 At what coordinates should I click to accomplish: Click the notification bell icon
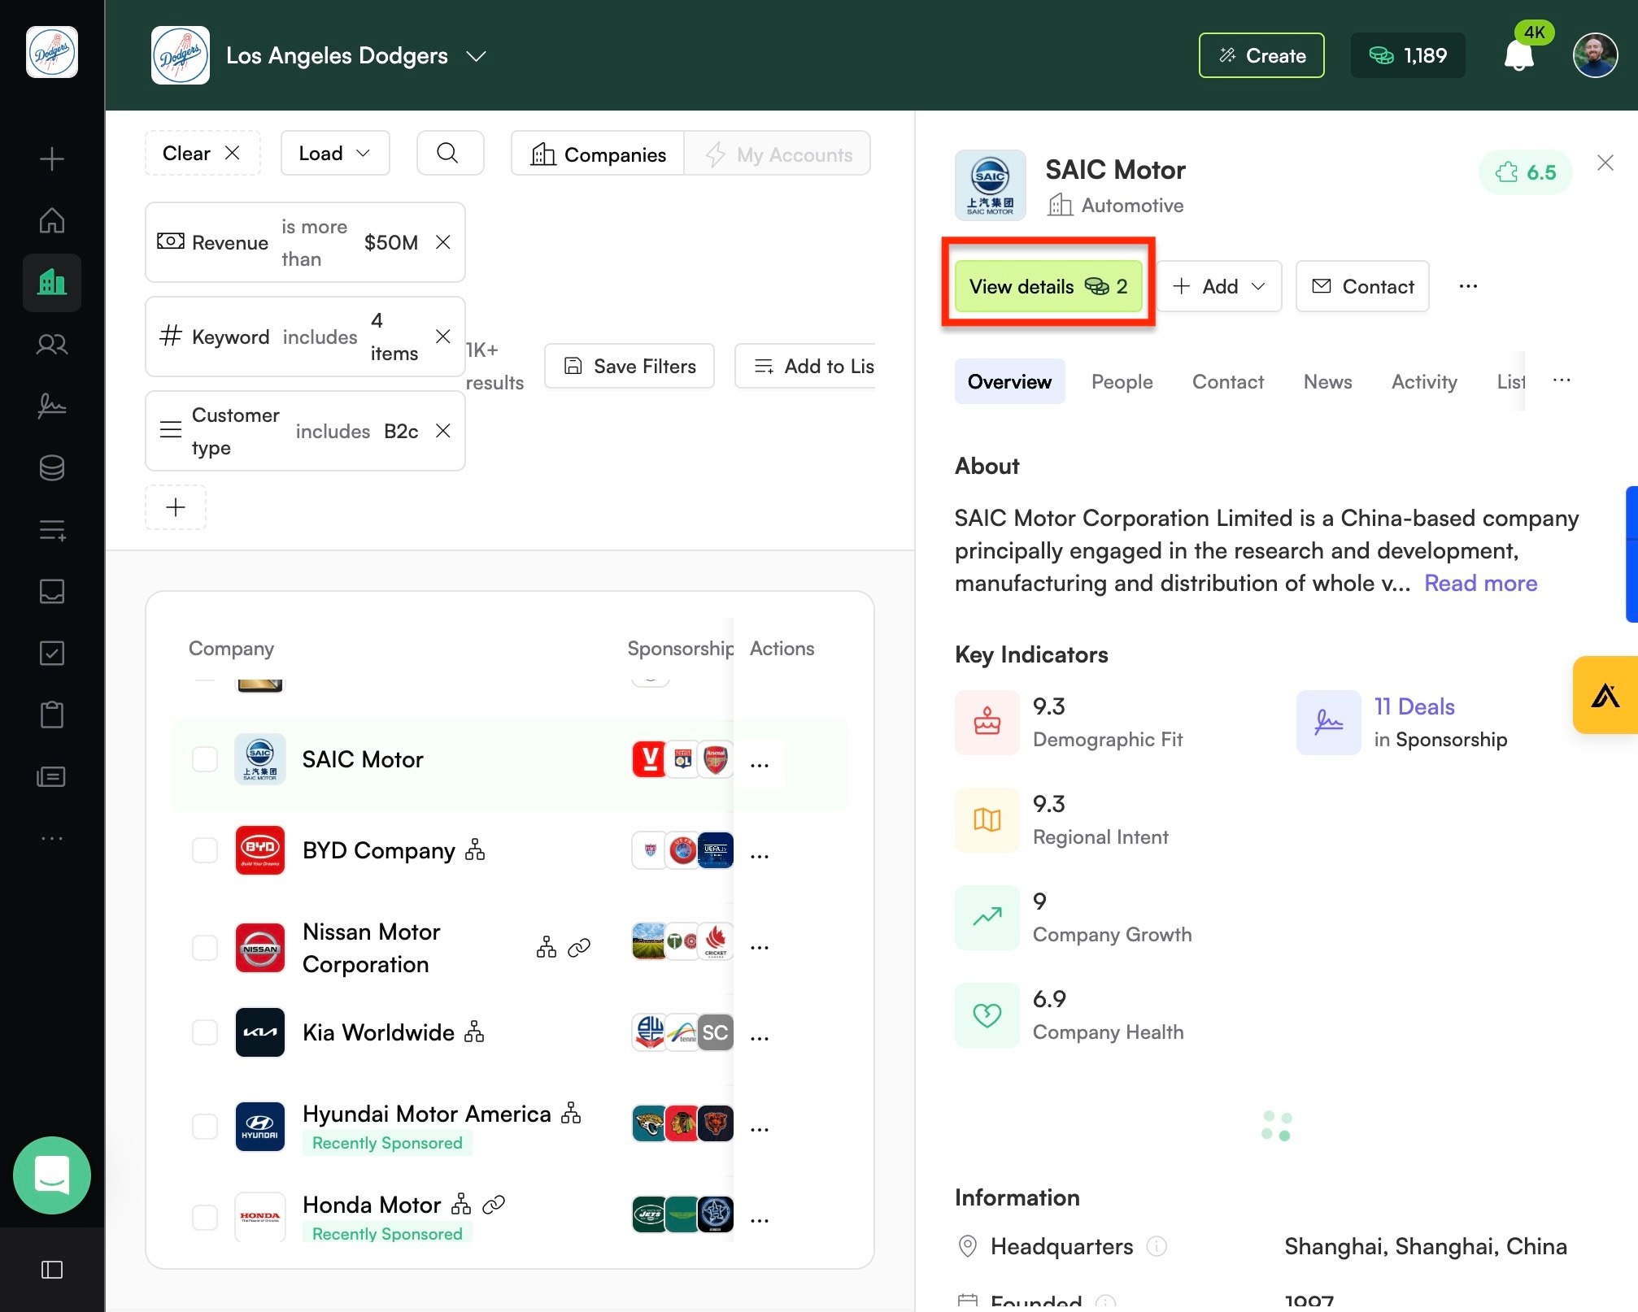click(x=1518, y=55)
